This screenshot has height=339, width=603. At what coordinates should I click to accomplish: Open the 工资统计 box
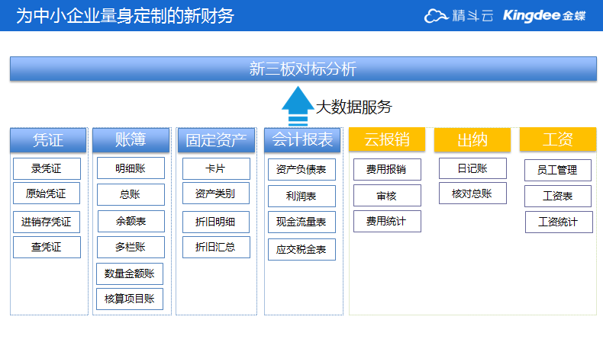[559, 222]
